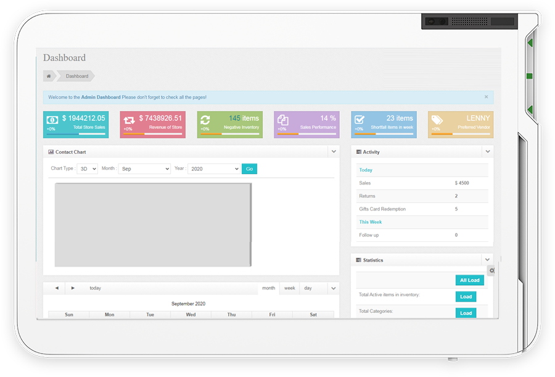Click the Preferred Vendor tag icon
Viewport: 555px width, 377px height.
click(x=437, y=120)
